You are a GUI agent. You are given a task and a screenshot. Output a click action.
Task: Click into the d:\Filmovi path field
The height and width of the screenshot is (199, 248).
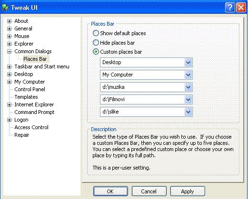pyautogui.click(x=142, y=100)
